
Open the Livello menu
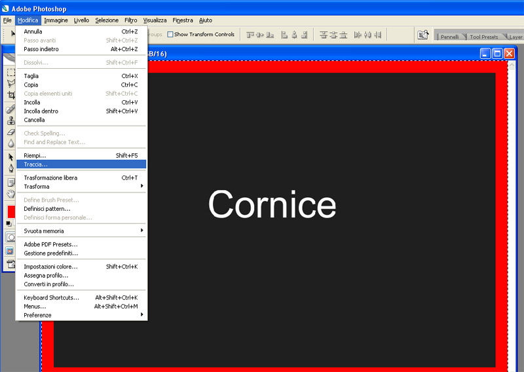coord(81,20)
